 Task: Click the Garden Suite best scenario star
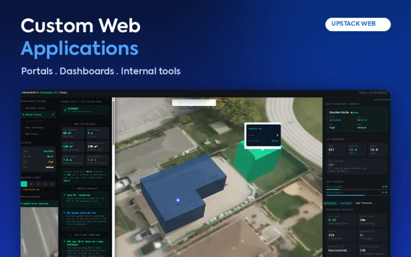tap(352, 112)
